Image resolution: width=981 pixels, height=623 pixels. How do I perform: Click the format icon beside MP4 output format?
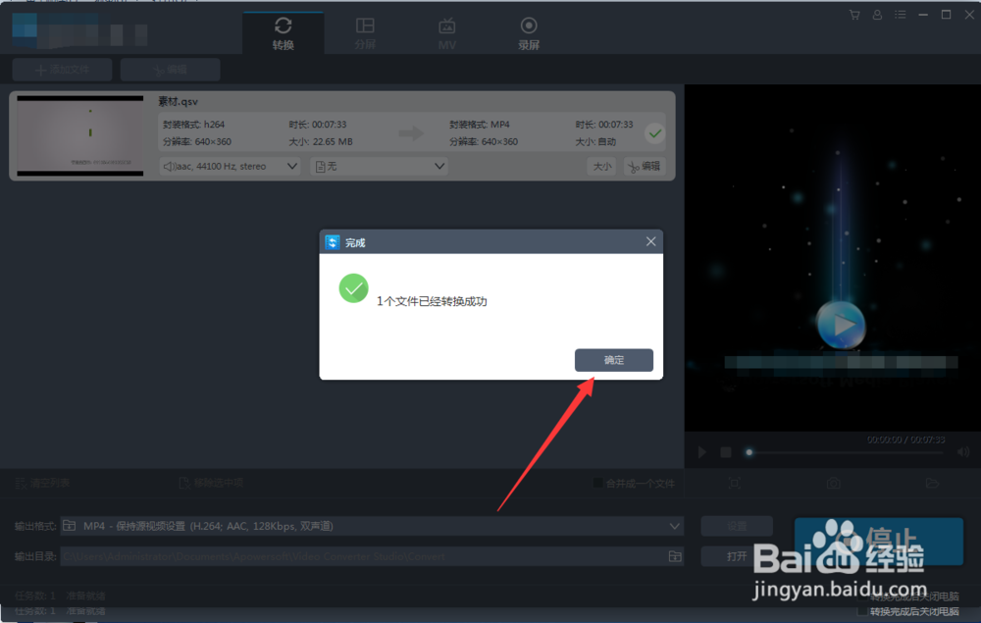(70, 526)
